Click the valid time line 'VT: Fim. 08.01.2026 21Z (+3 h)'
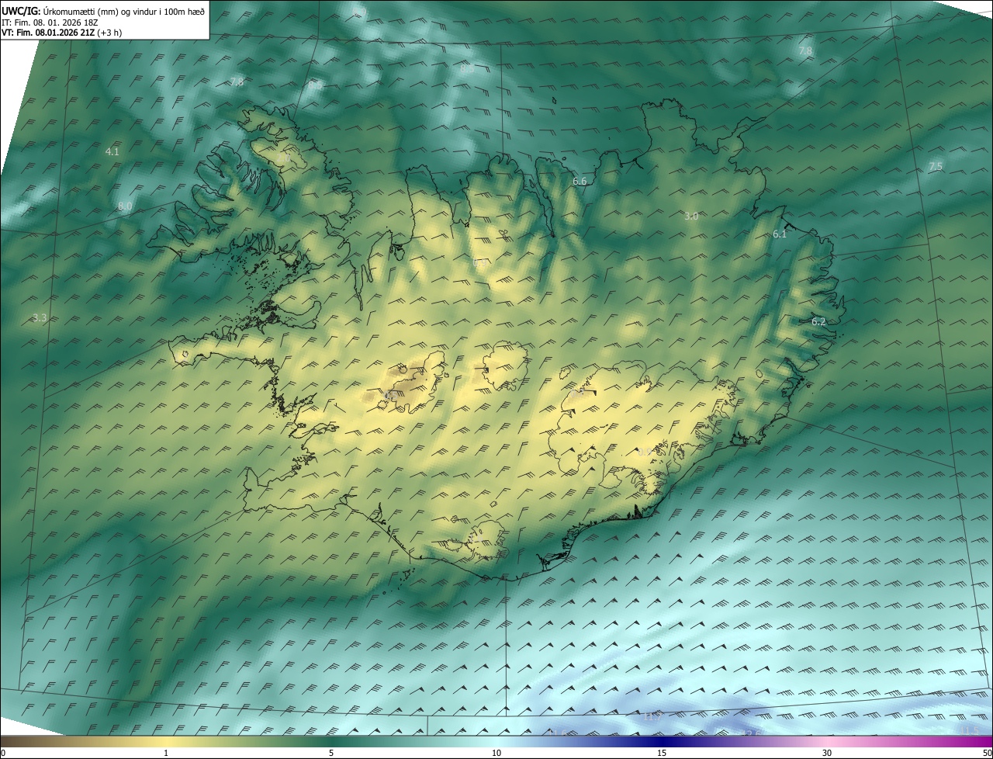Image resolution: width=993 pixels, height=759 pixels. (62, 33)
